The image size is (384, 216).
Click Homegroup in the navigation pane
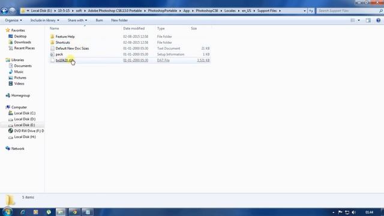click(x=20, y=95)
